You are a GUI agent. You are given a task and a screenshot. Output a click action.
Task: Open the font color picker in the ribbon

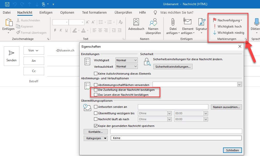(x=87, y=30)
